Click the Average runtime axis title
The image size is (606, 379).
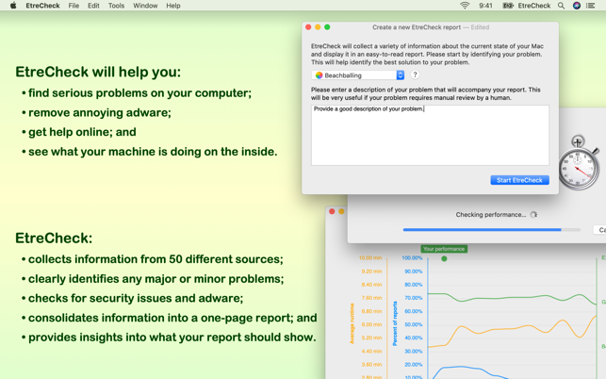coord(352,323)
